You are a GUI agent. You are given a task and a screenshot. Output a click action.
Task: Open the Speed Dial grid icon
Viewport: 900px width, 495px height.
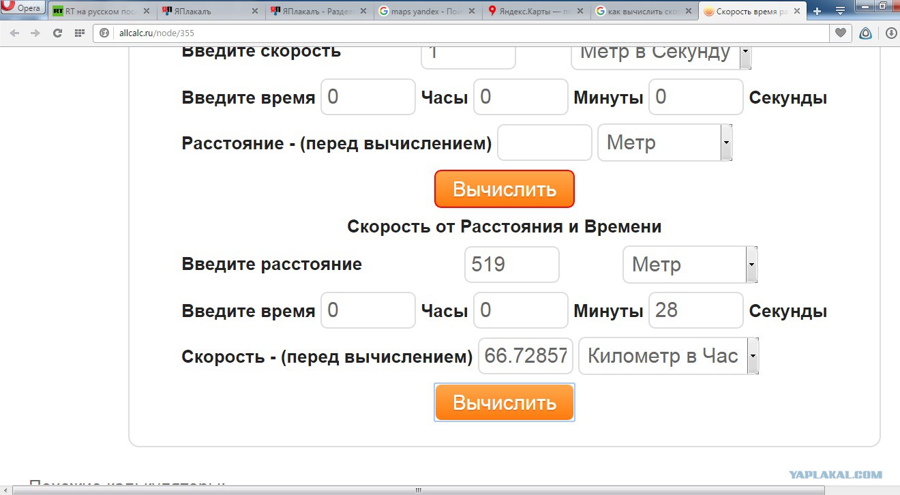point(80,33)
